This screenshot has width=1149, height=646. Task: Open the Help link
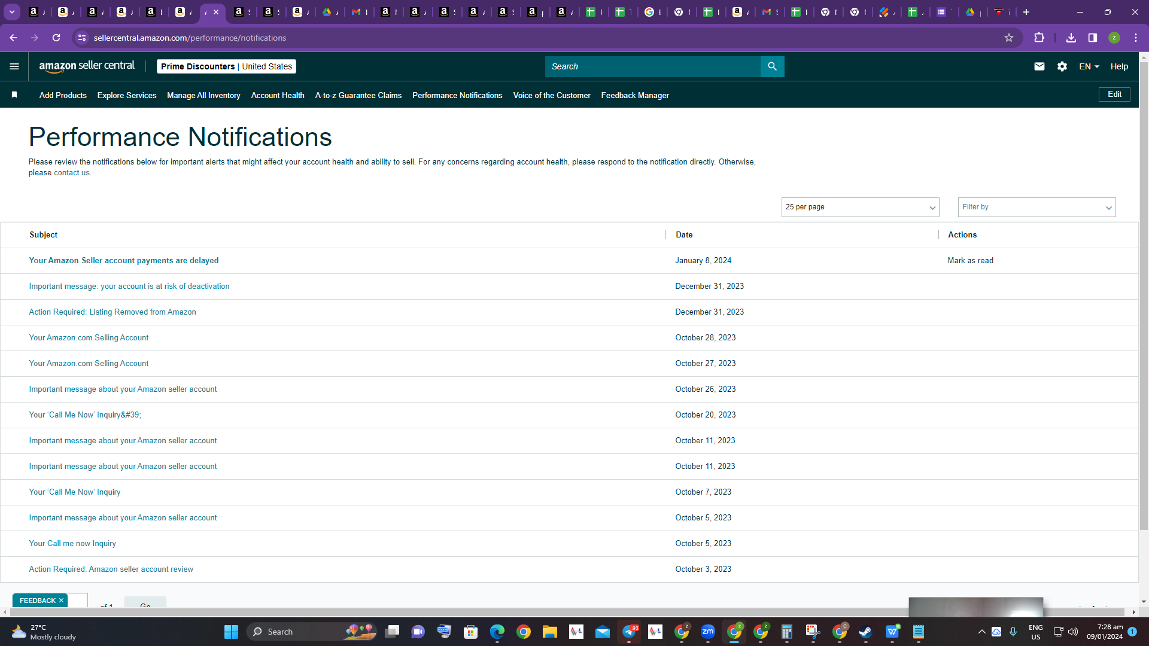pyautogui.click(x=1119, y=66)
